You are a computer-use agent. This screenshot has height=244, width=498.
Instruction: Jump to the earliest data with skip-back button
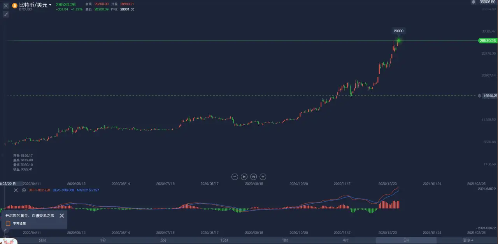tap(244, 177)
